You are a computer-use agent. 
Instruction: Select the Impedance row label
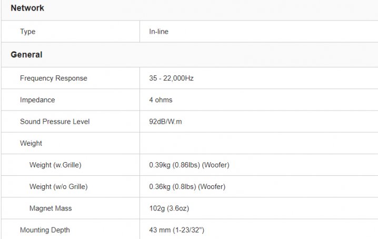37,100
